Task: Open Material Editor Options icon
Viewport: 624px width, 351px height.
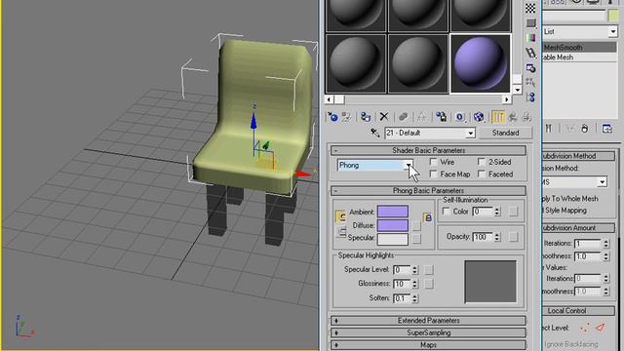Action: [x=530, y=67]
